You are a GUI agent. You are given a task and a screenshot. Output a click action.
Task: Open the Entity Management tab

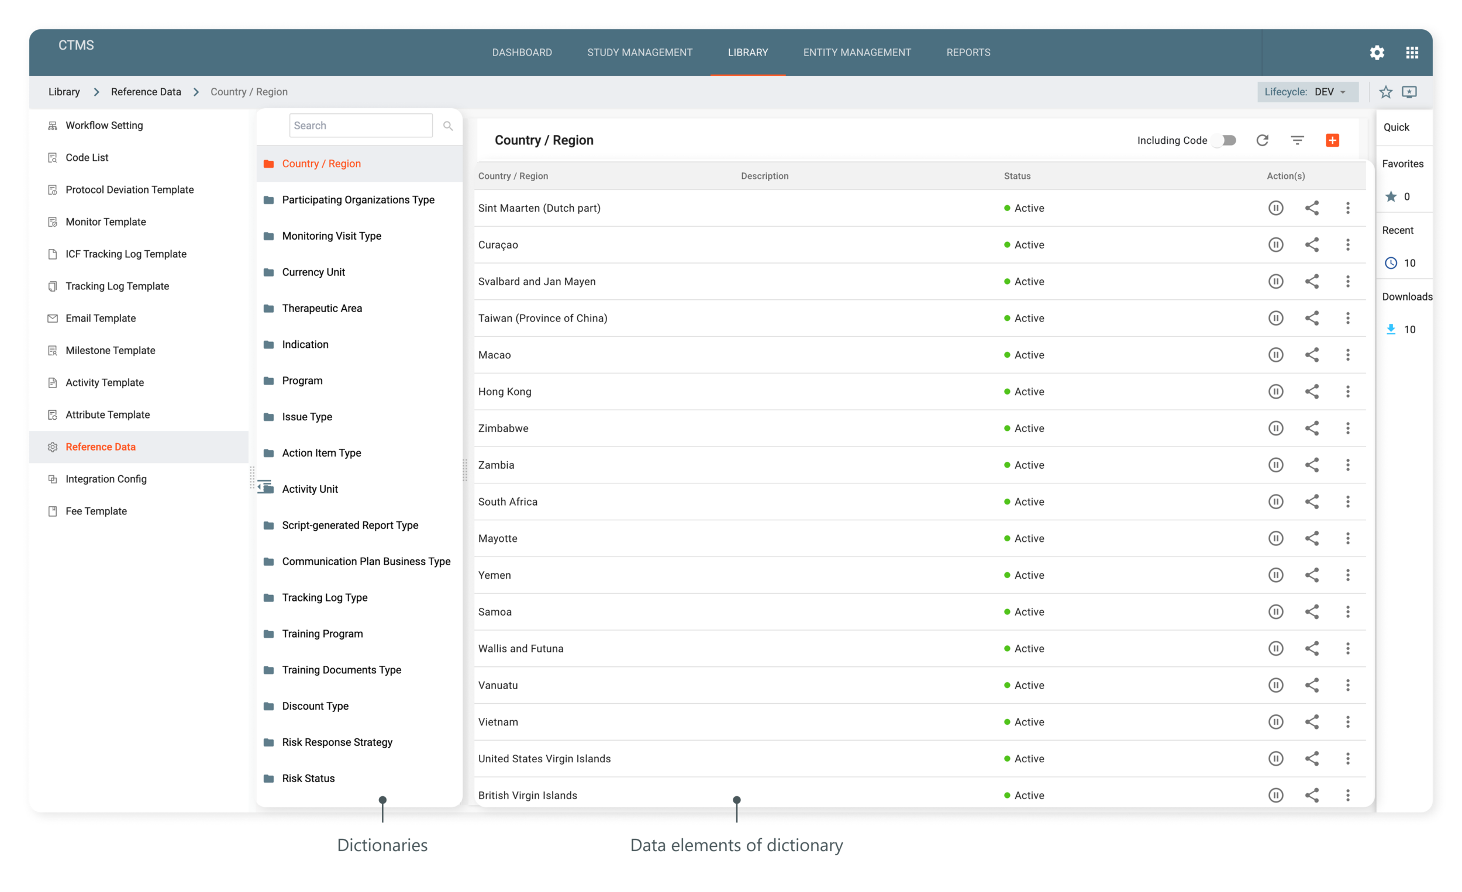point(857,53)
